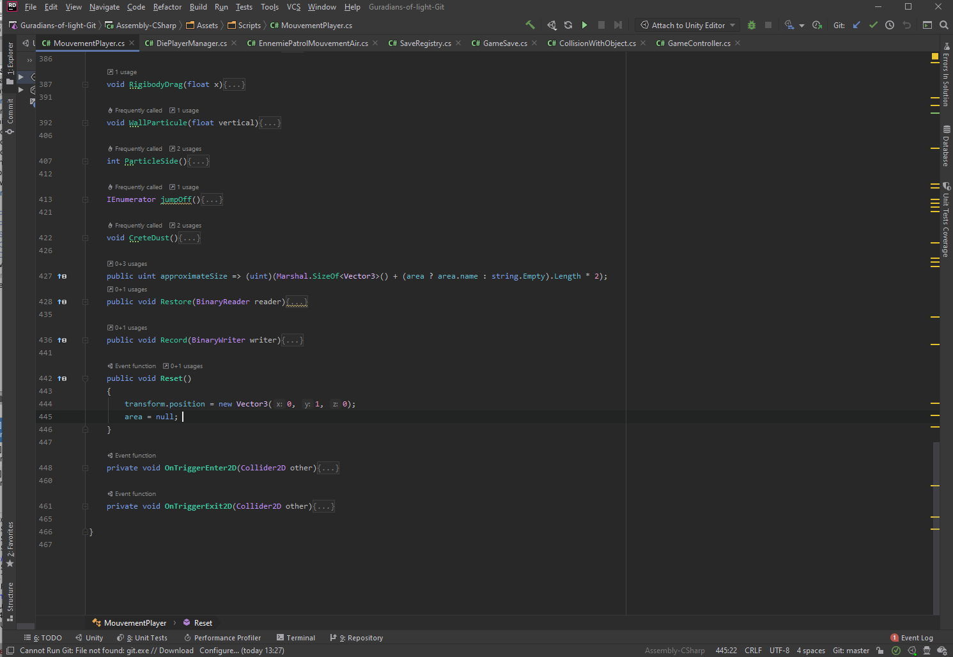Open the dropdown arrow beside the coverage icon
Image resolution: width=953 pixels, height=657 pixels.
802,26
